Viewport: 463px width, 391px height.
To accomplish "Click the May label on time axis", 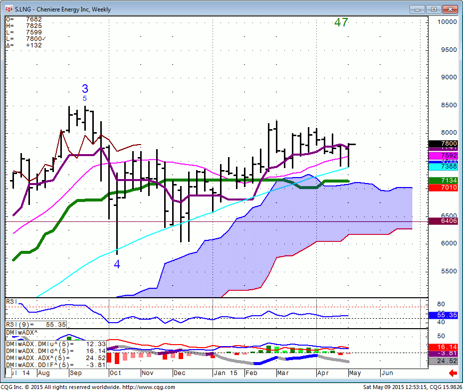I will tap(355, 373).
